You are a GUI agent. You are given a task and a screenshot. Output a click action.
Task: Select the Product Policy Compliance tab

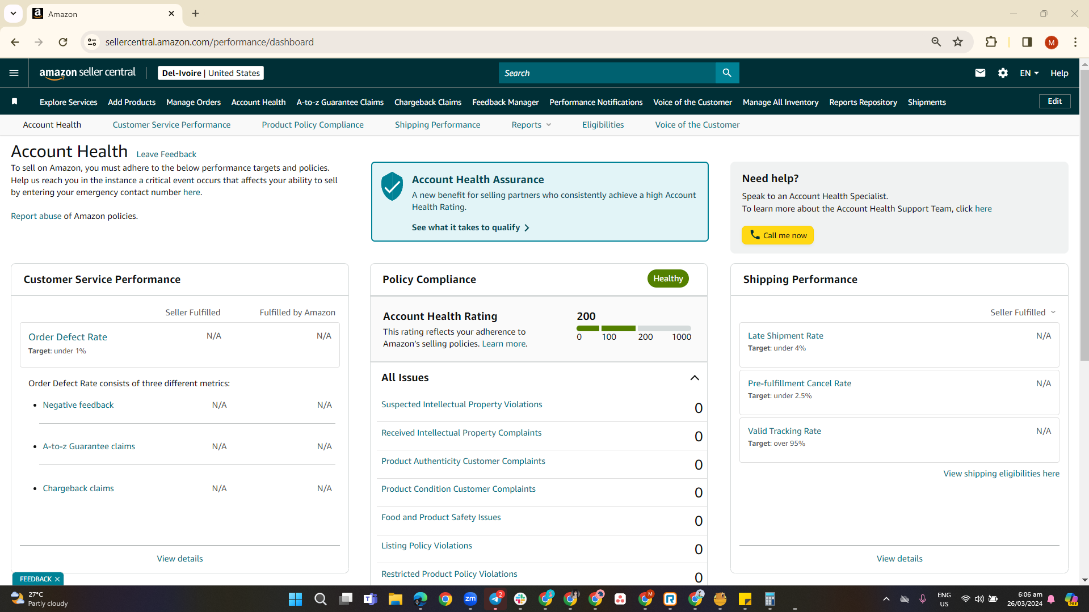(313, 125)
